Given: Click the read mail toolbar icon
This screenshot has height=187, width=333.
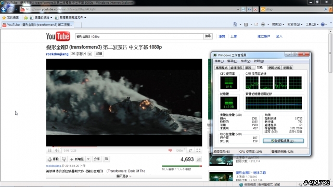Looking at the screenshot, I should [x=257, y=24].
